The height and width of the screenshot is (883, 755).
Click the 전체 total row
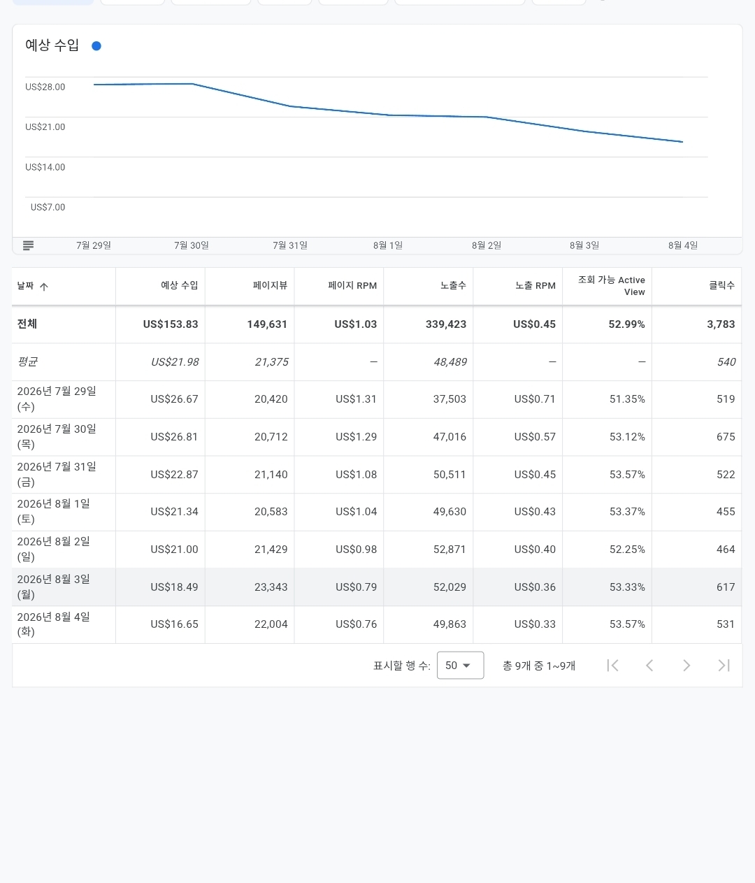pos(377,324)
